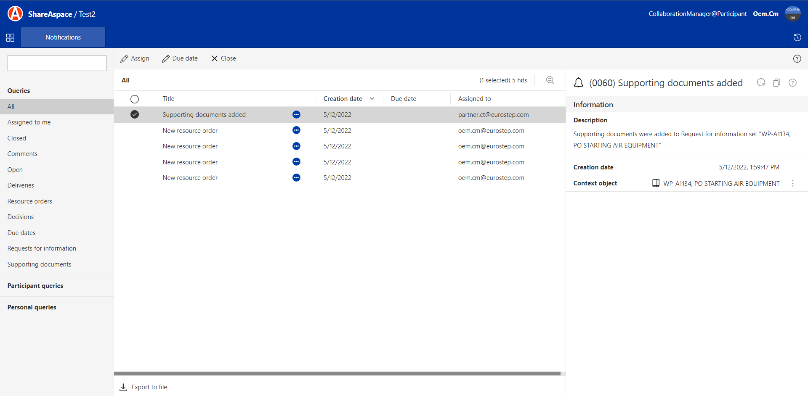Screen dimensions: 808x396
Task: Switch to the Notifications tab
Action: pos(63,37)
